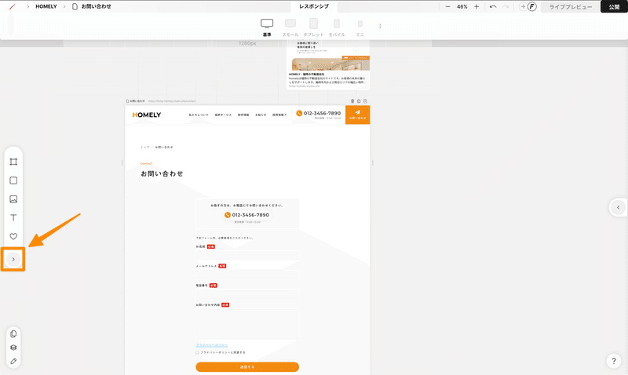
Task: Click the メールアドレス input field
Action: (247, 275)
